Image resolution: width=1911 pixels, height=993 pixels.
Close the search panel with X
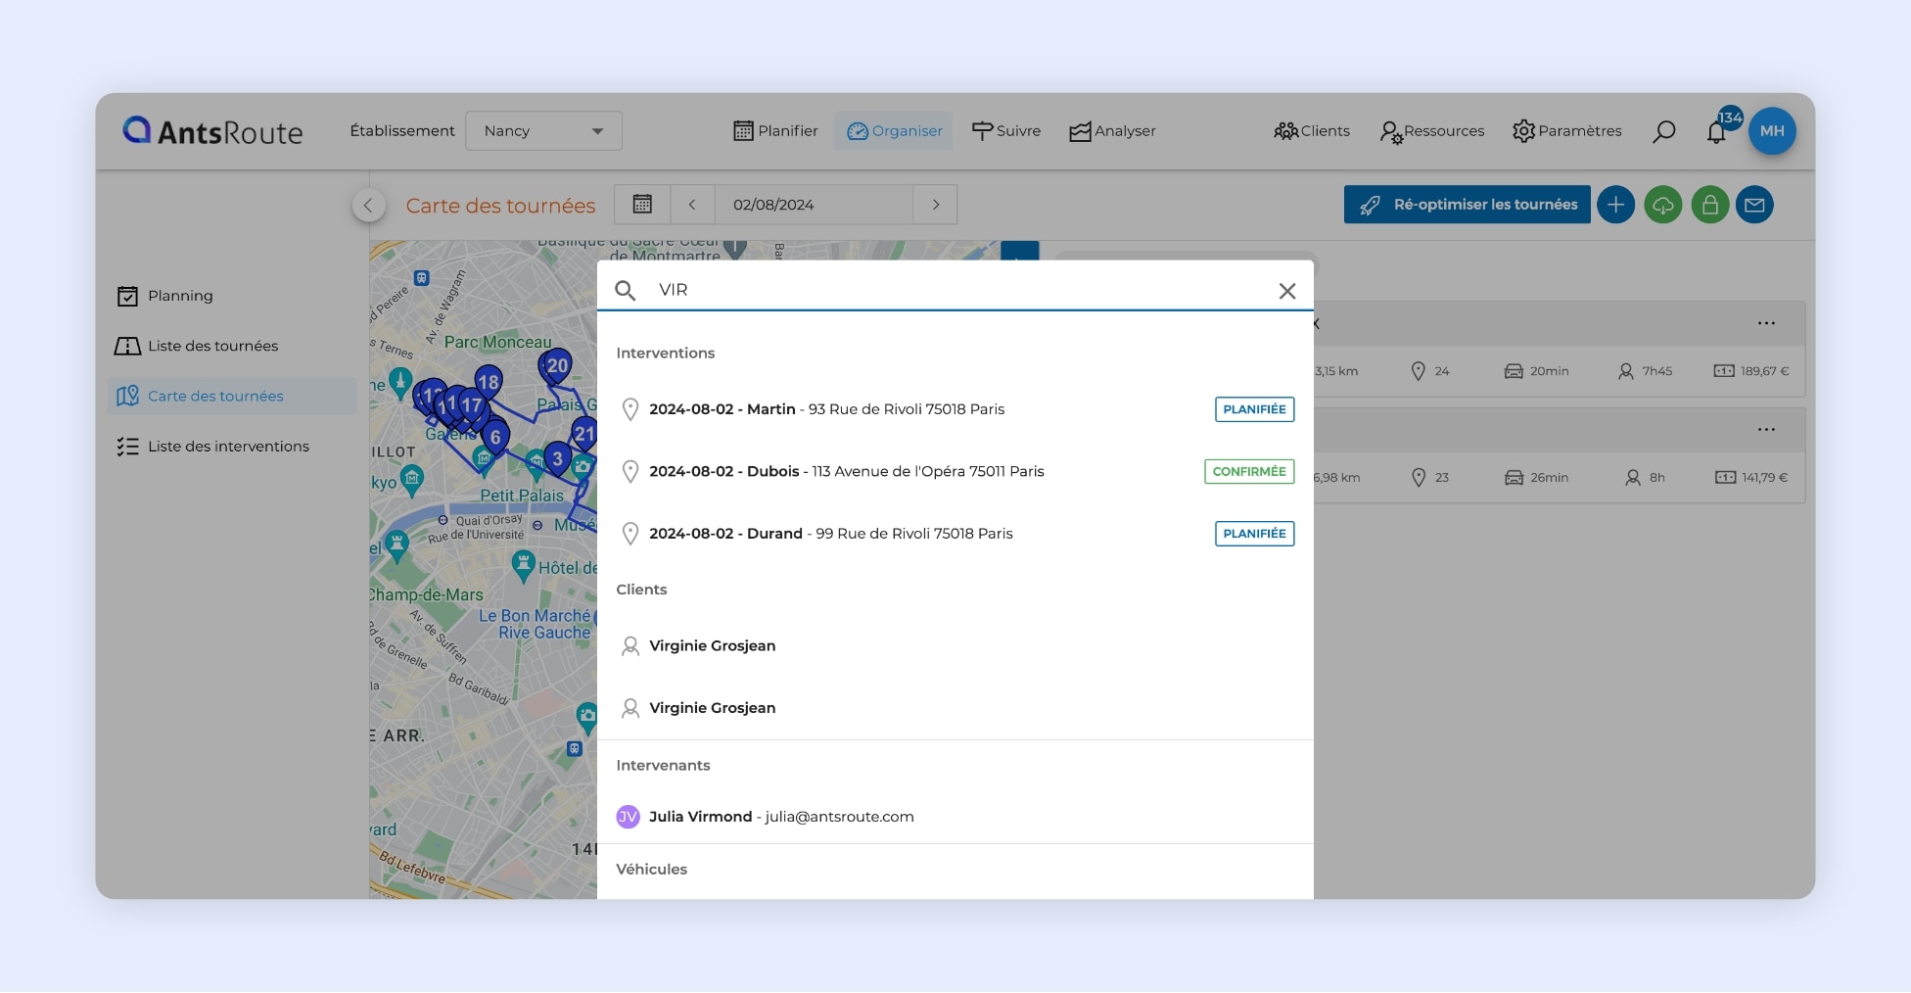point(1286,291)
